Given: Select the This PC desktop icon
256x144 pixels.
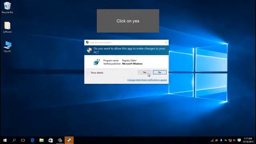Looking at the screenshot, I should pyautogui.click(x=7, y=47).
